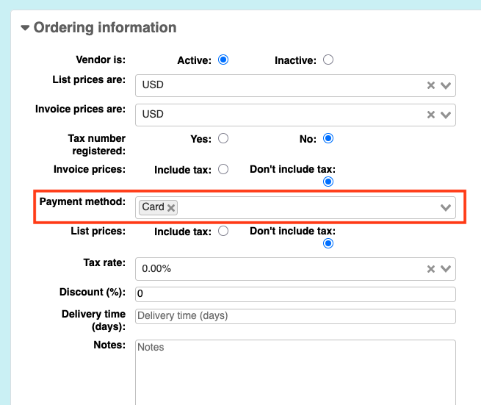Choose Don't include tax for list prices
This screenshot has height=405, width=481.
point(328,243)
